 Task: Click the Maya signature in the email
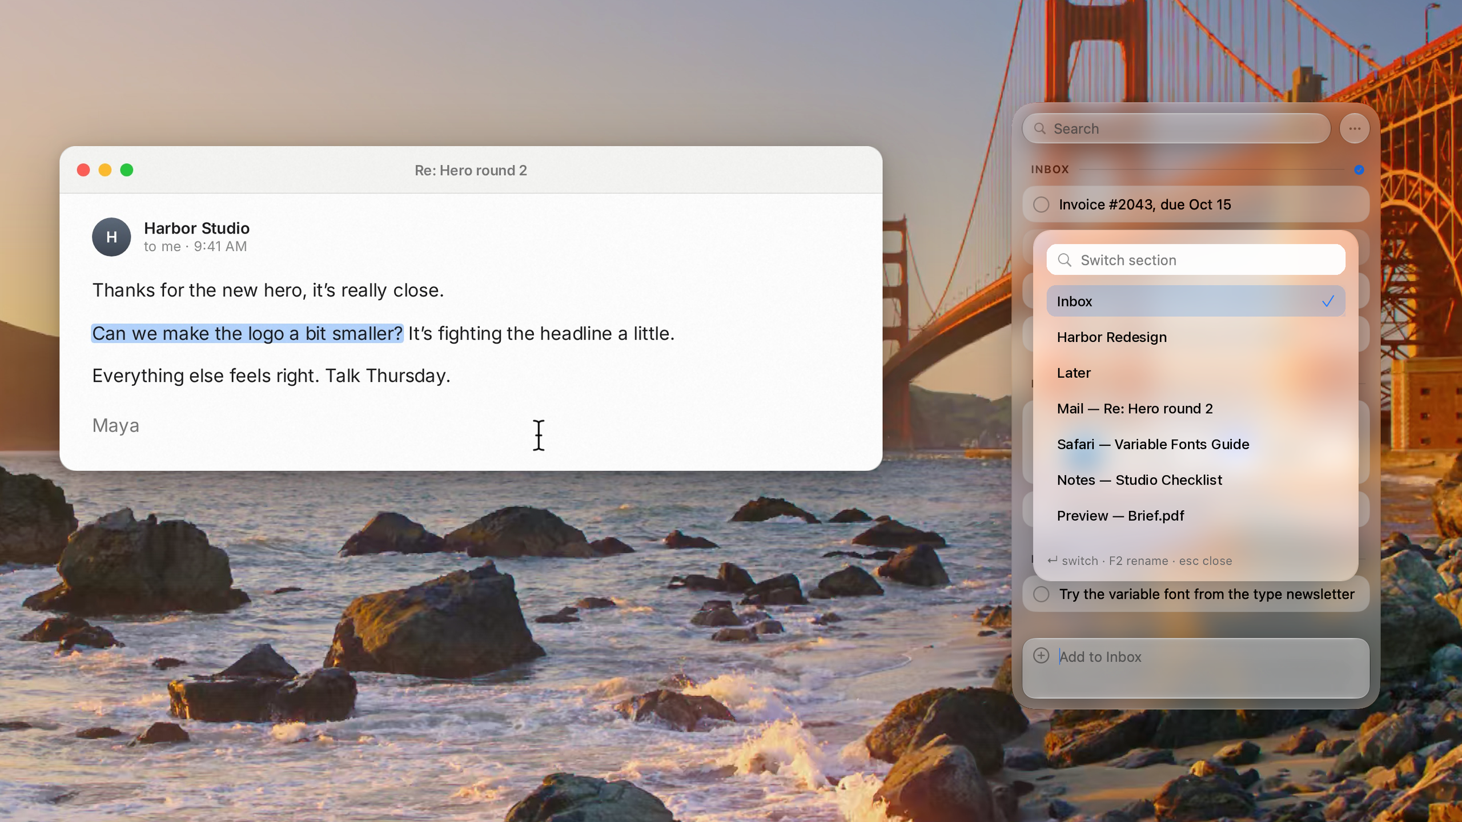[115, 425]
